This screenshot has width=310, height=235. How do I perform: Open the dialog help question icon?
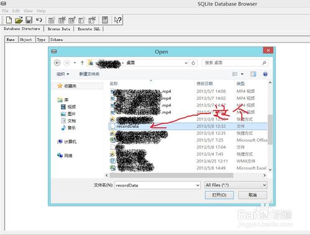pos(265,74)
